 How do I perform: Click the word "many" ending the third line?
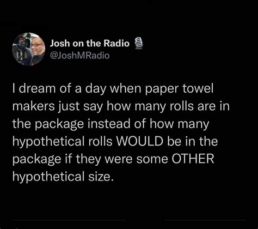pyautogui.click(x=193, y=125)
